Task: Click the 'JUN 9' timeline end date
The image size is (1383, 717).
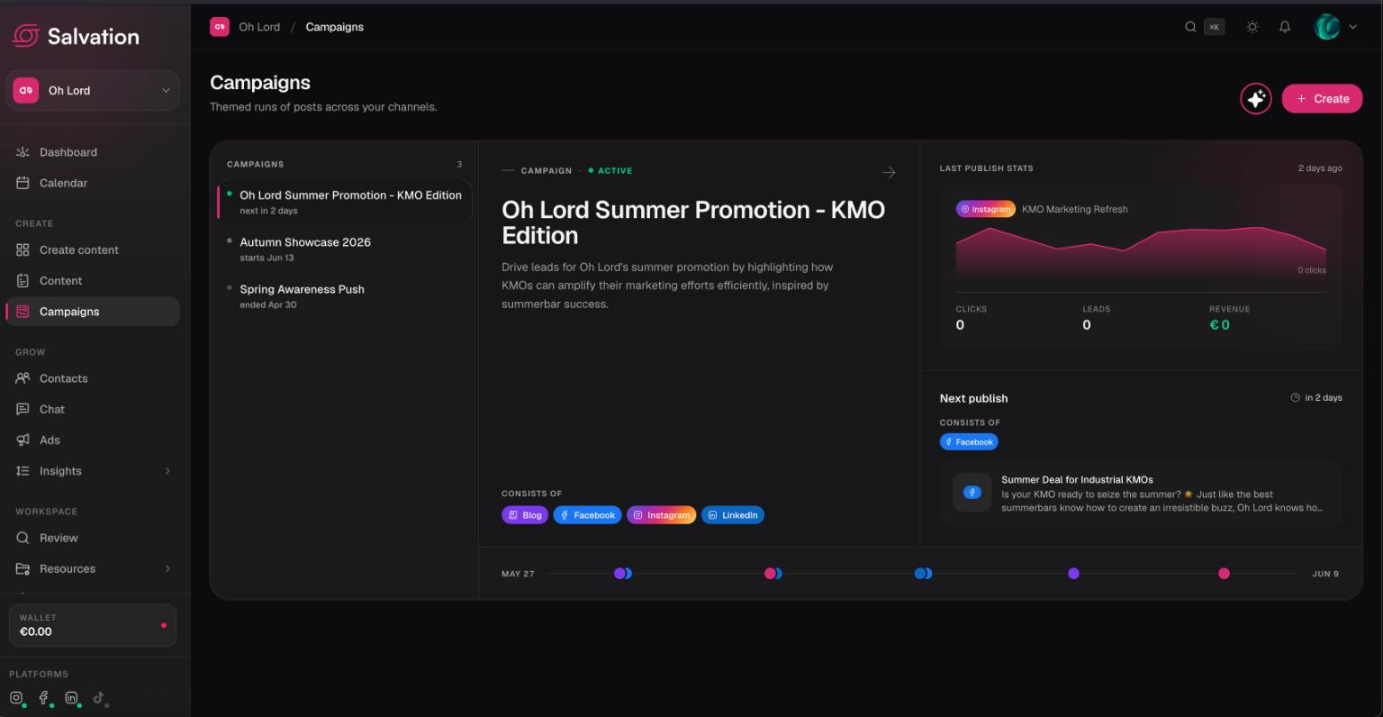Action: click(1325, 574)
